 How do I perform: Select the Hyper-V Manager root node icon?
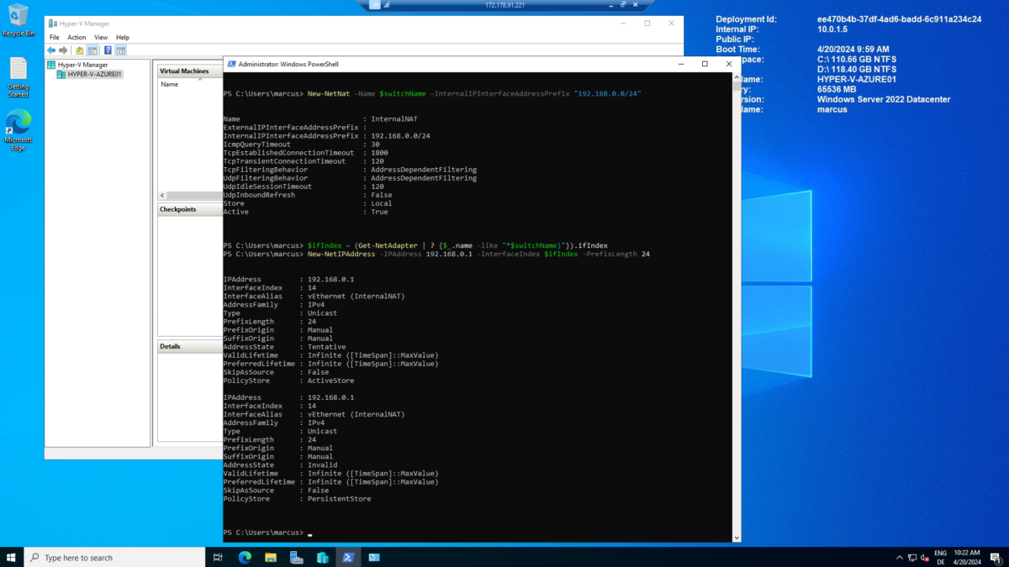pyautogui.click(x=52, y=64)
